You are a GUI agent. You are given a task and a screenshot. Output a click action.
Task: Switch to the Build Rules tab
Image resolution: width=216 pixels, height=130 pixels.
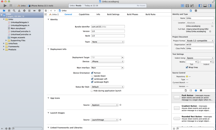(150, 15)
